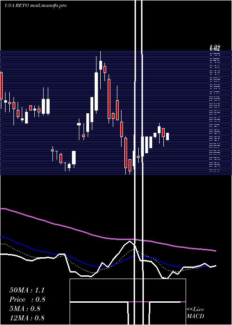Click the 'USA RETO mail.munafa.pro' chart title
Viewport: 232px width, 325px height.
[x=36, y=6]
